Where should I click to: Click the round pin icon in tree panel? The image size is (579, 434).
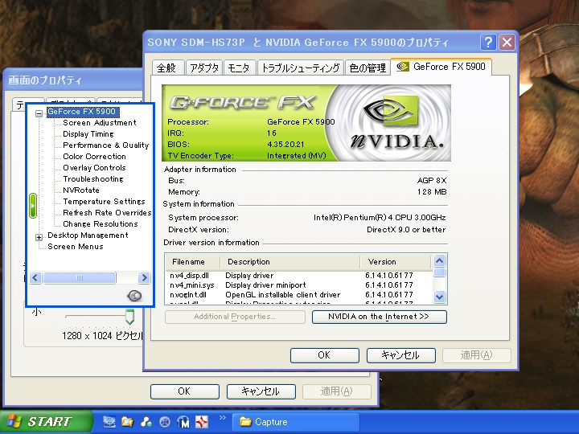134,296
